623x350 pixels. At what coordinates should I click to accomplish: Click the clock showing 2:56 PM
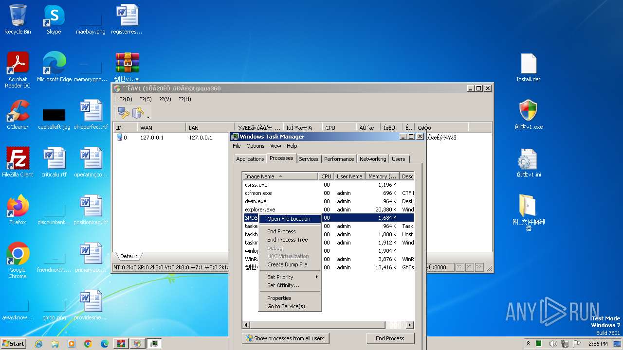[598, 344]
